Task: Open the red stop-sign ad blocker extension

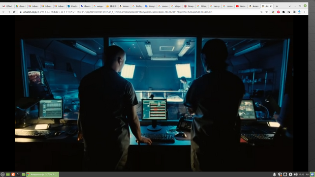Action: click(278, 12)
